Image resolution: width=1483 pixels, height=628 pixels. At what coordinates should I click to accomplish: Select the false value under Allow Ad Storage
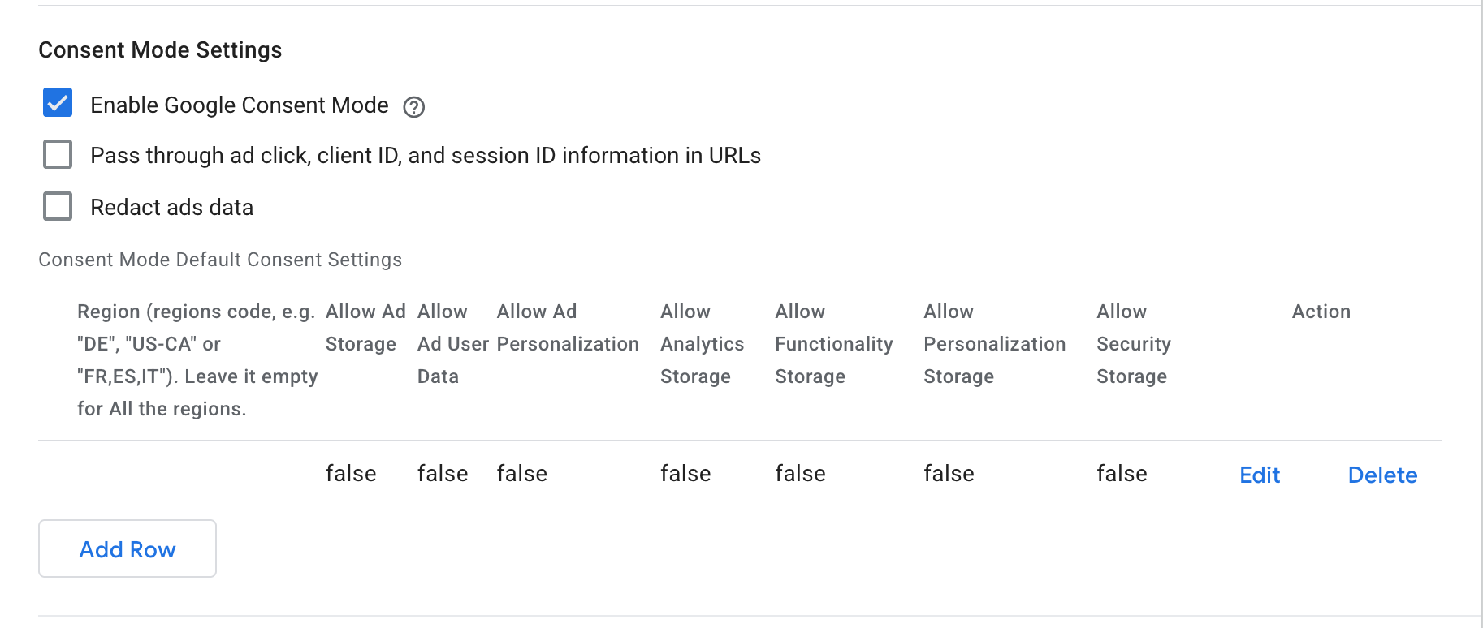pos(350,473)
